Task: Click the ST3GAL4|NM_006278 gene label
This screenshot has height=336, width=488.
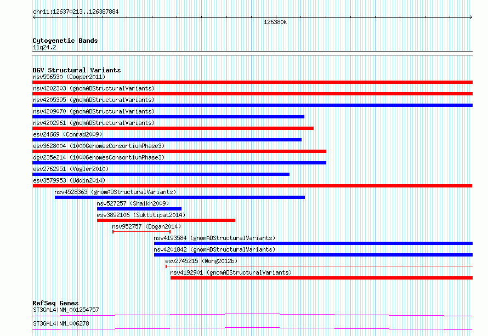Action: 61,323
